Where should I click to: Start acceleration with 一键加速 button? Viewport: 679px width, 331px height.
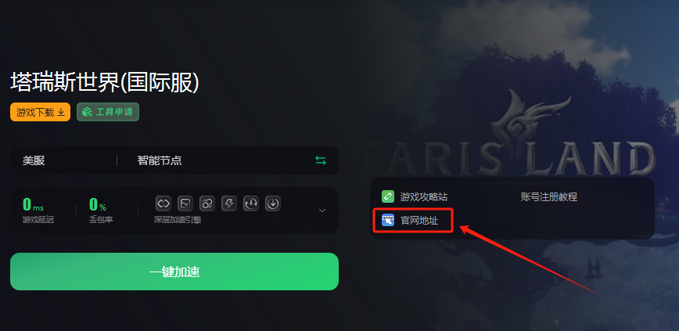(174, 272)
